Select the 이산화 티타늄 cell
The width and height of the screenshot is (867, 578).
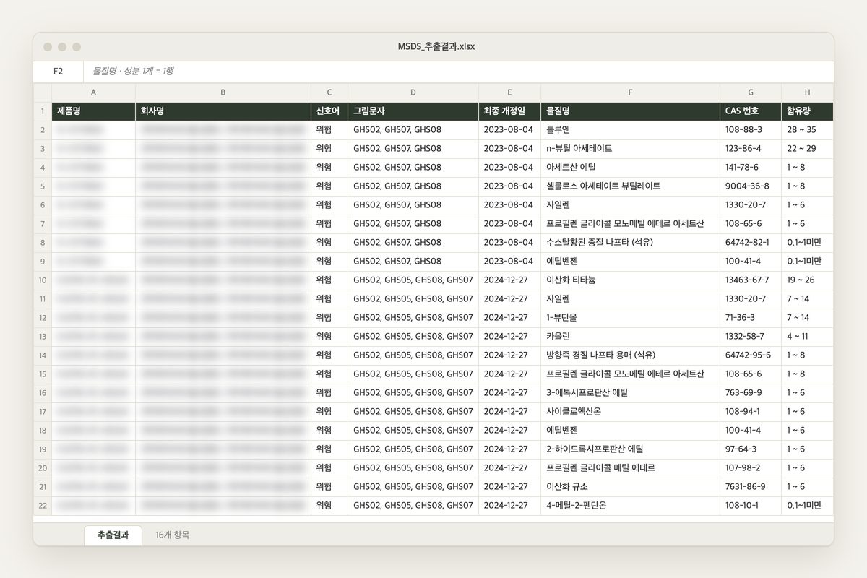630,280
